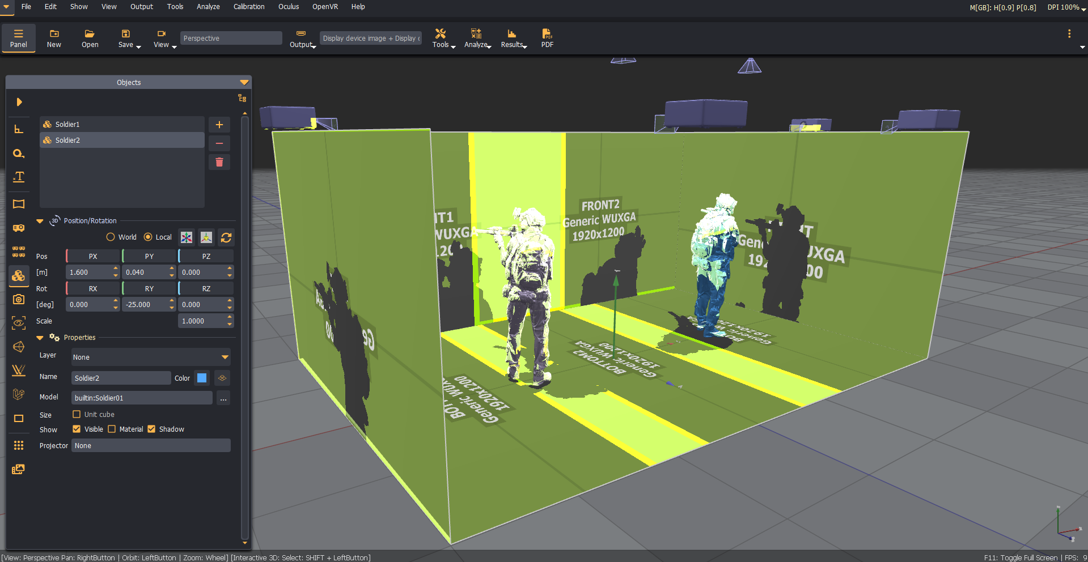Screen dimensions: 1088x562
Task: Collapse the Position/Rotation section
Action: tap(40, 221)
